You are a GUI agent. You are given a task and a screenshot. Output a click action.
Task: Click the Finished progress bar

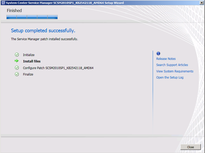(x=32, y=17)
